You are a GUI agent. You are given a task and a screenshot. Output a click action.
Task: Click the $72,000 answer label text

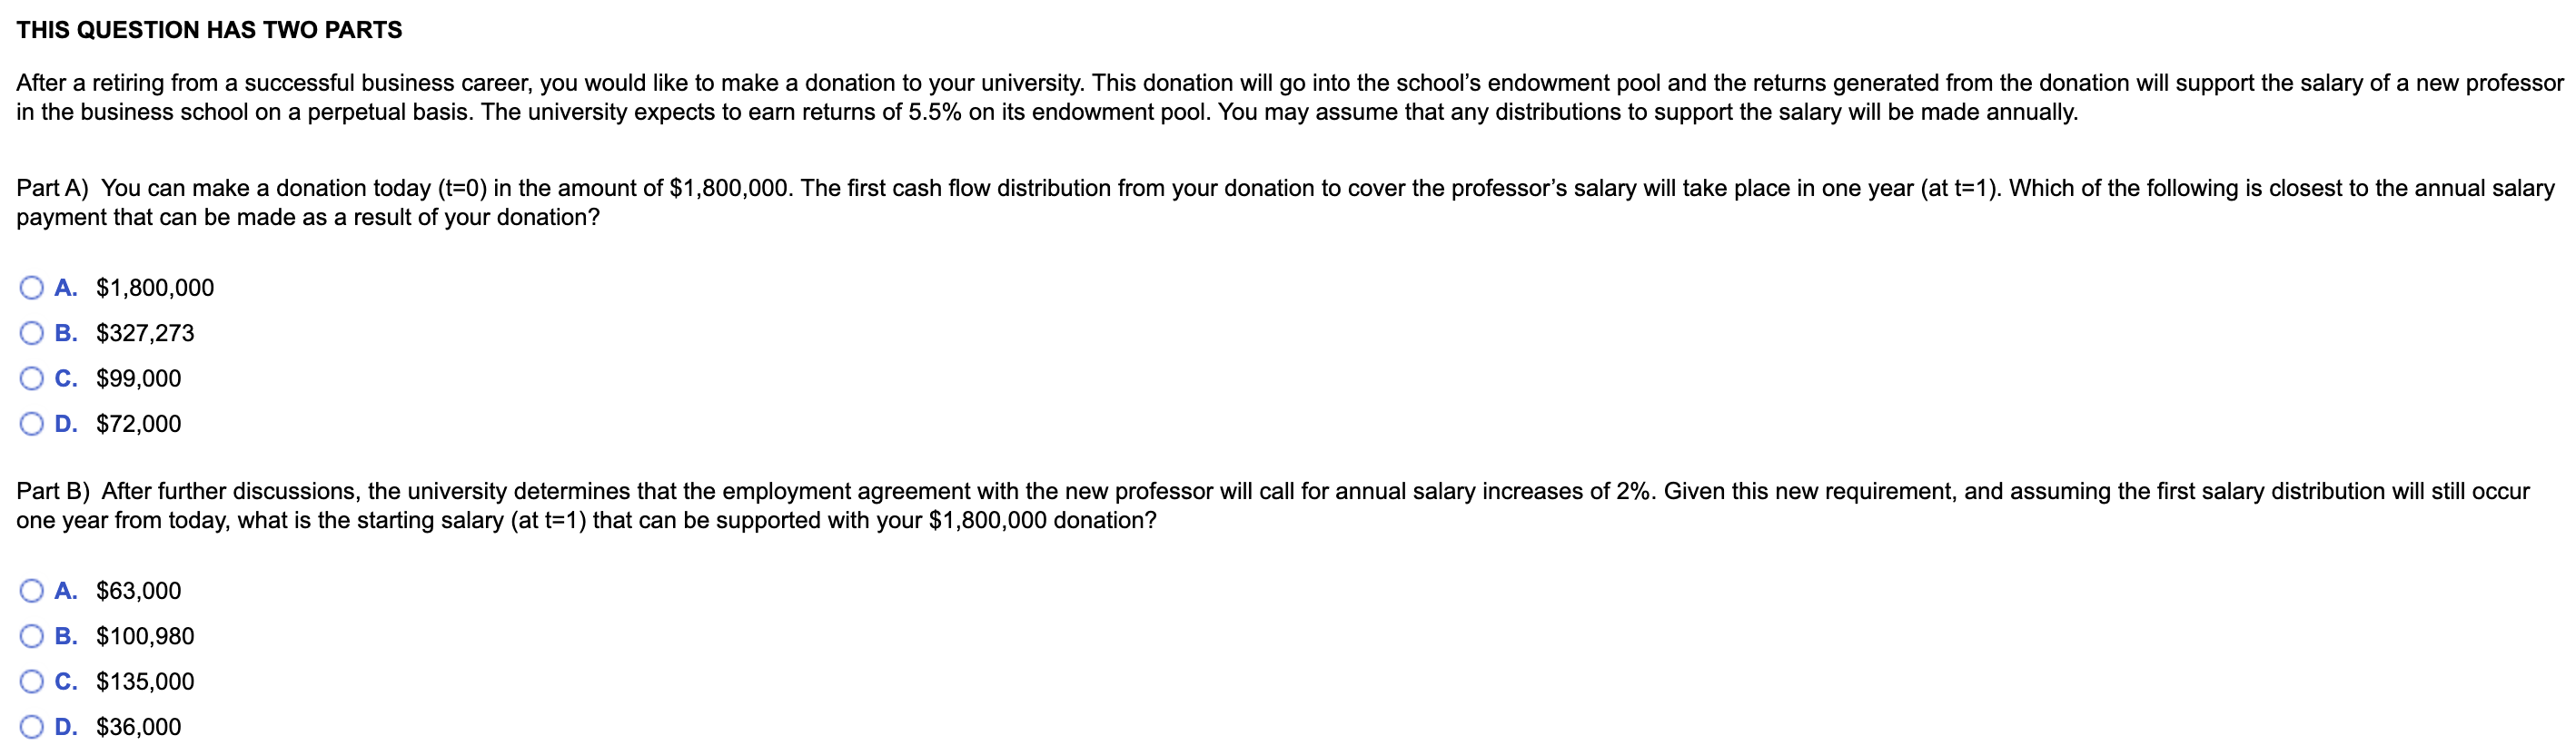point(137,424)
